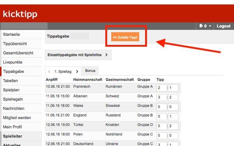Open Startseite in the sidebar
Screen dimensions: 234x146
22,34
